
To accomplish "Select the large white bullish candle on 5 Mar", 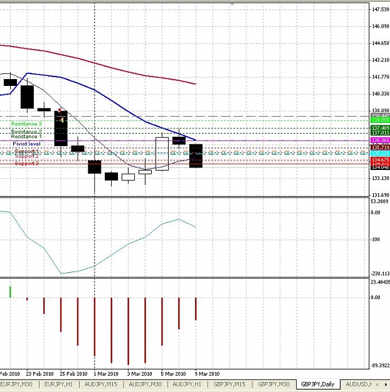I will (x=162, y=154).
